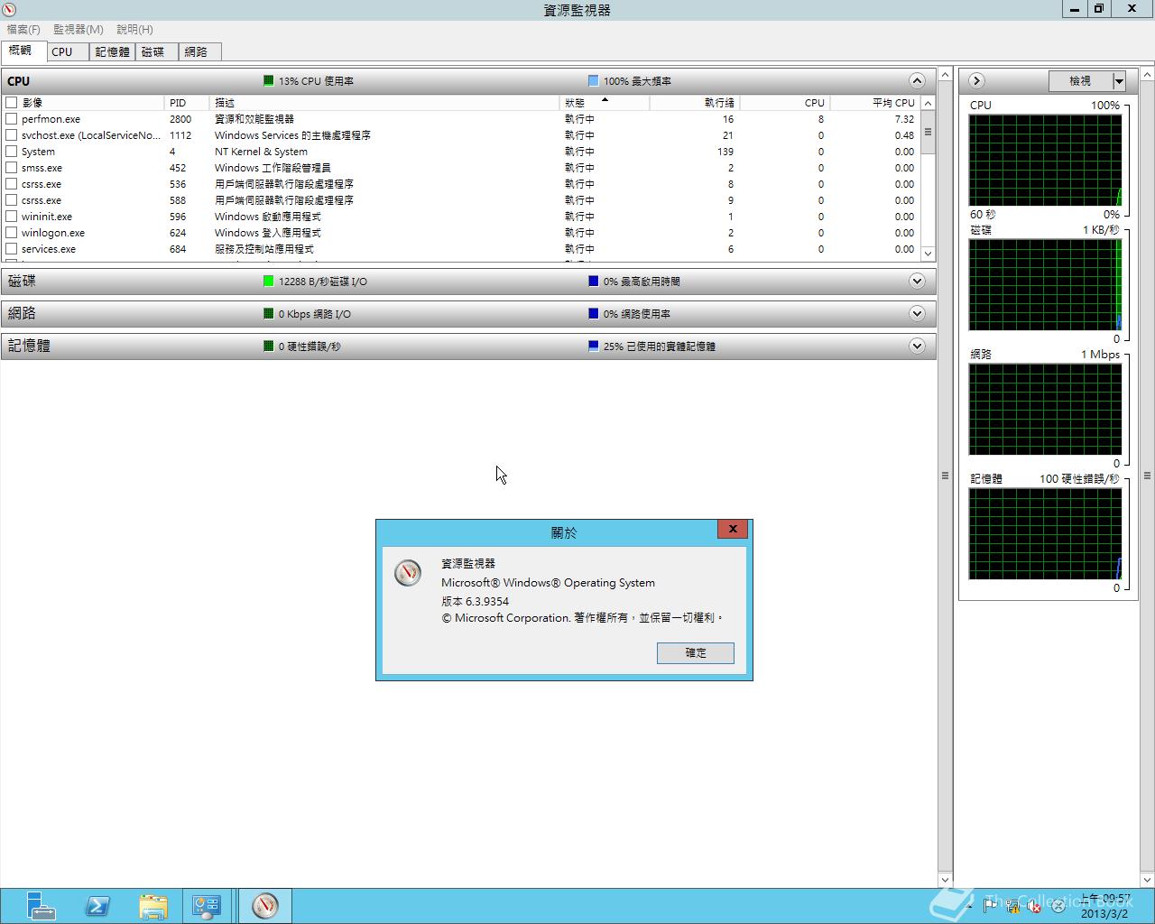Click the Resource Monitor title bar icon
Viewport: 1155px width, 924px height.
[x=10, y=9]
